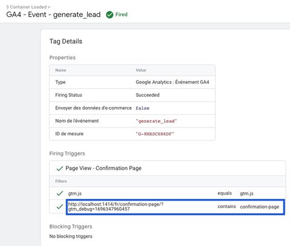Viewport: 290px width, 246px height.
Task: Click the checkmark icon in the confirmation-page URL row
Action: [x=60, y=207]
